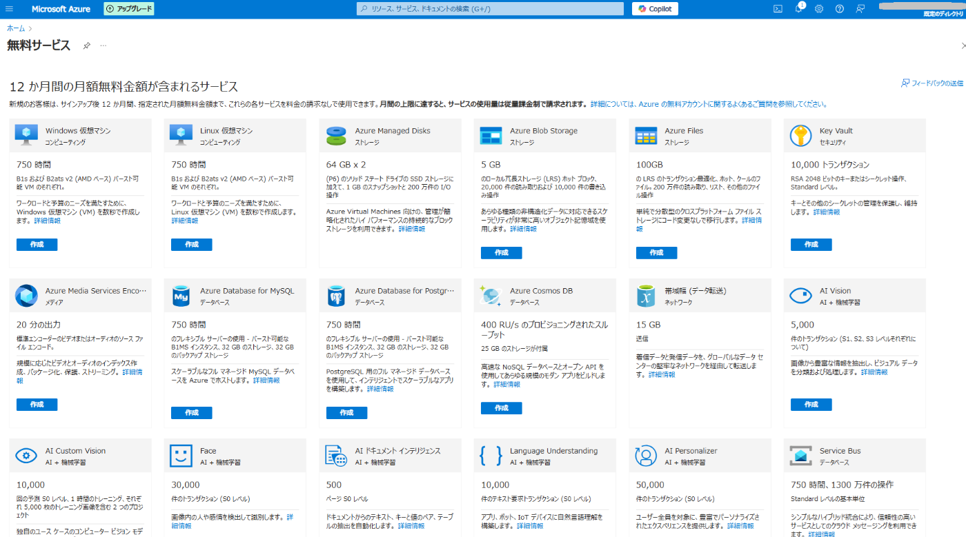
Task: Click 作成 on Azure Cosmos DB card
Action: pyautogui.click(x=502, y=408)
